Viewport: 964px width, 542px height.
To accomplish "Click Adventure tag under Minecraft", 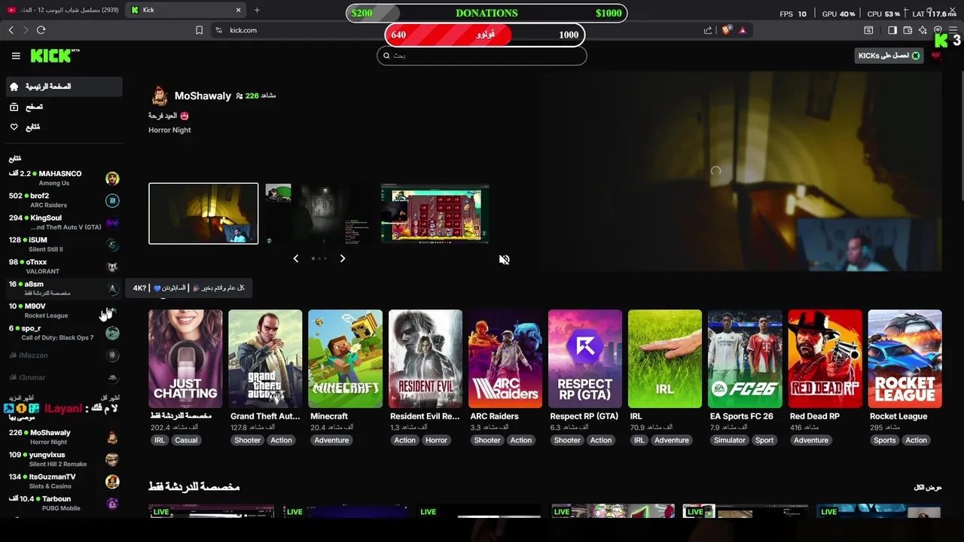I will click(x=331, y=440).
